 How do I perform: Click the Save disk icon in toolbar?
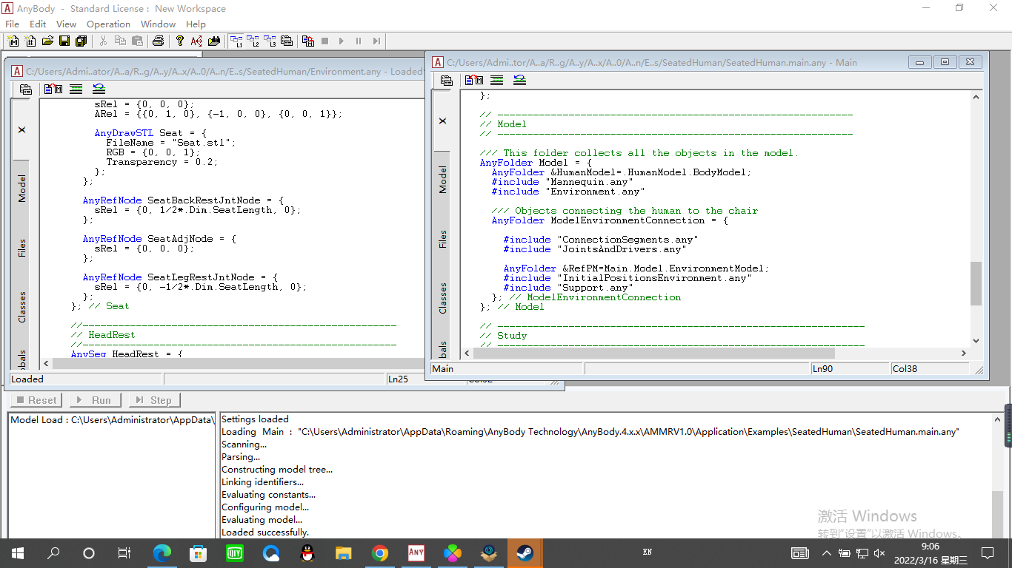coord(64,41)
